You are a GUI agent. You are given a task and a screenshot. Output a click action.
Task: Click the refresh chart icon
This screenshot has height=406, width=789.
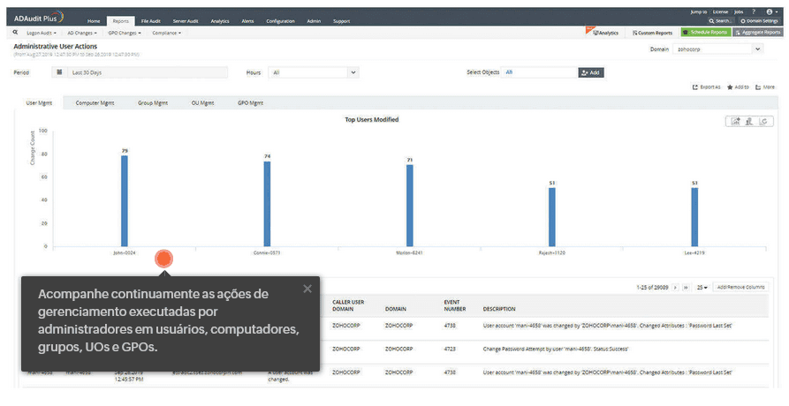(x=764, y=122)
